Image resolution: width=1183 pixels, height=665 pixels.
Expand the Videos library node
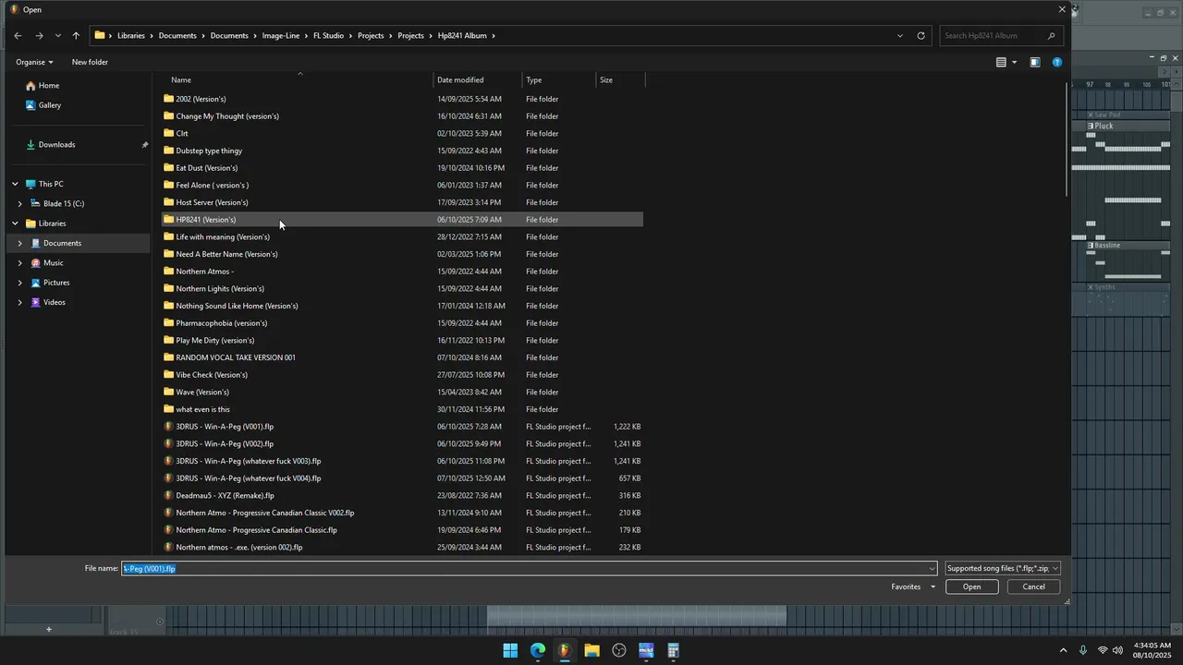[20, 303]
